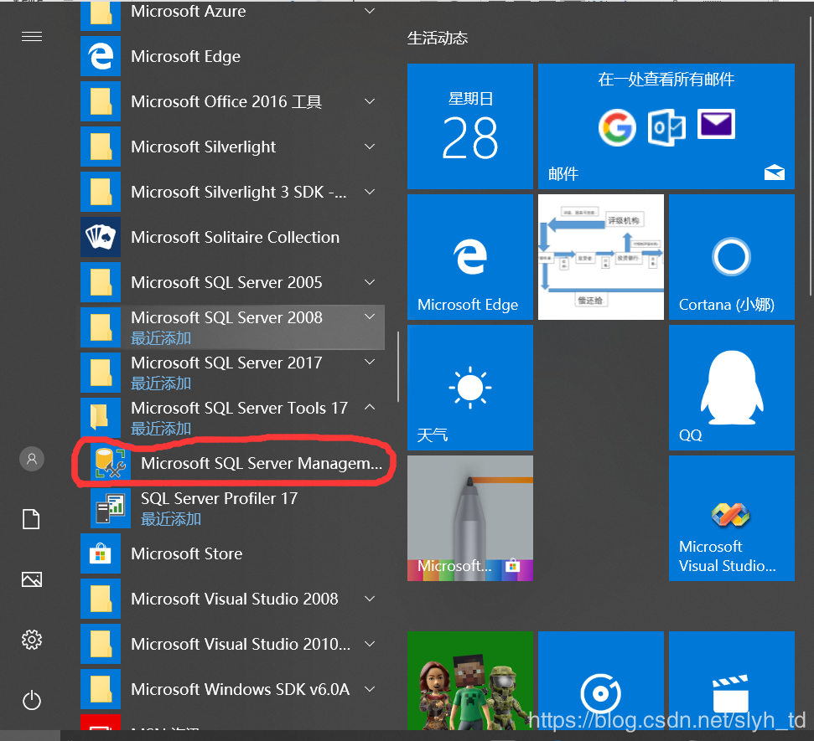Launch Microsoft SQL Server Management Studio

tap(260, 463)
